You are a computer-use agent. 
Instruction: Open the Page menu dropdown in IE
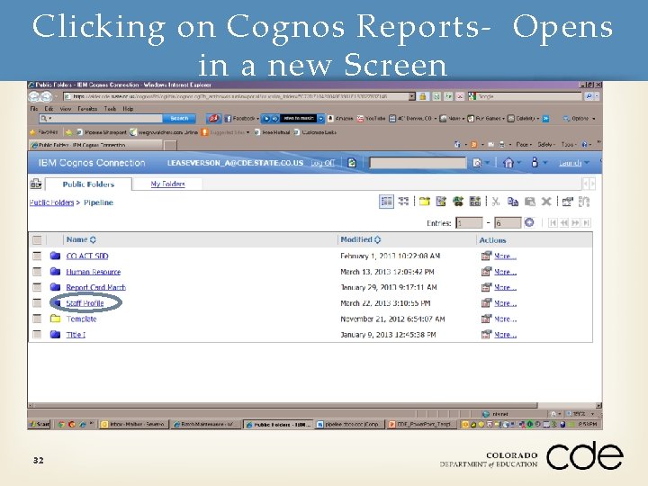pyautogui.click(x=524, y=145)
